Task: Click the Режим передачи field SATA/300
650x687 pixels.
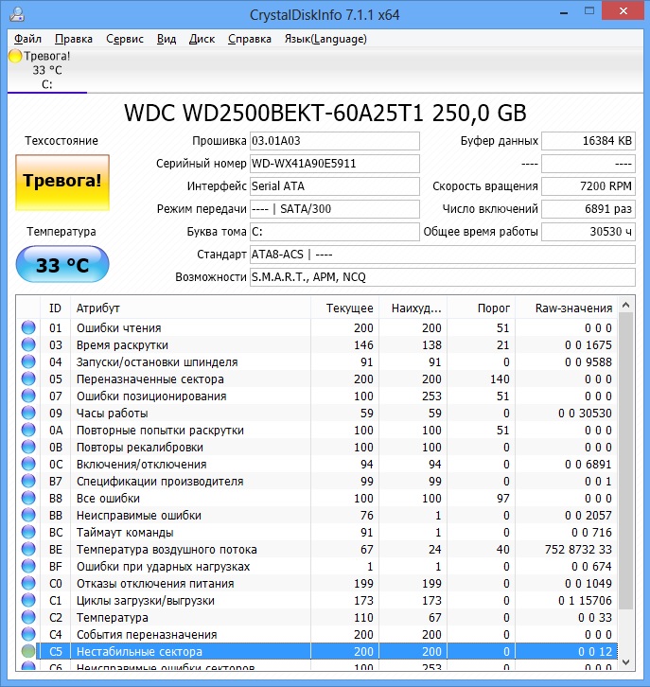Action: pyautogui.click(x=335, y=209)
